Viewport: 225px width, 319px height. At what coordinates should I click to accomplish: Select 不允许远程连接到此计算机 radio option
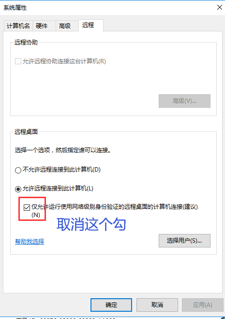pos(18,170)
